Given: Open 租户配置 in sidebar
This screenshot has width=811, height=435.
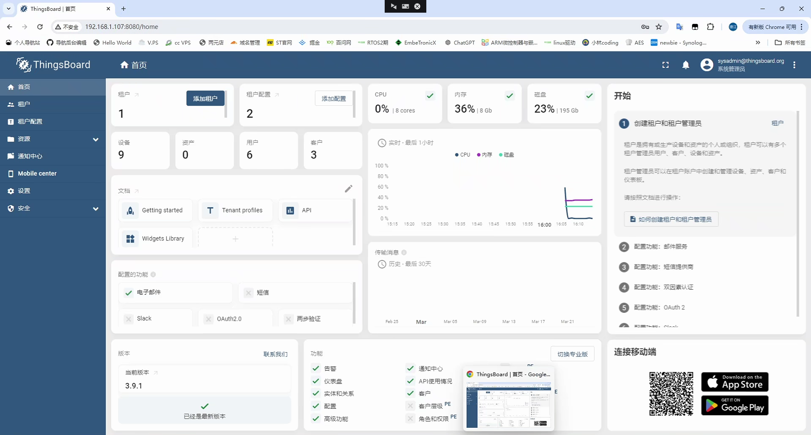Looking at the screenshot, I should (53, 122).
